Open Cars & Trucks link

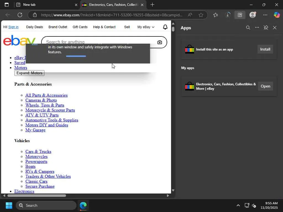tap(38, 152)
